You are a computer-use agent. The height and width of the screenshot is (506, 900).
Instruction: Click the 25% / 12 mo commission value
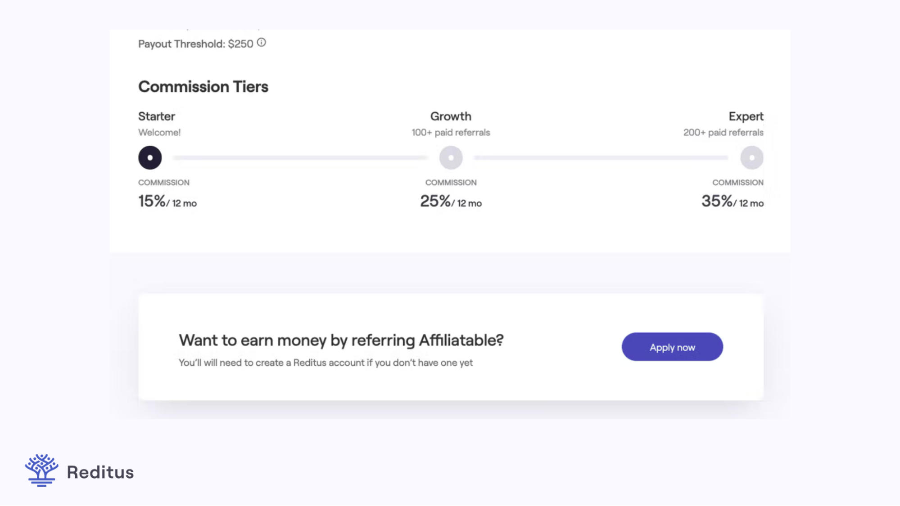click(451, 201)
